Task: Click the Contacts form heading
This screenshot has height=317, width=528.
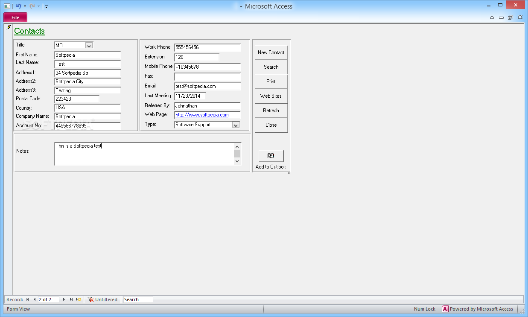Action: (29, 31)
